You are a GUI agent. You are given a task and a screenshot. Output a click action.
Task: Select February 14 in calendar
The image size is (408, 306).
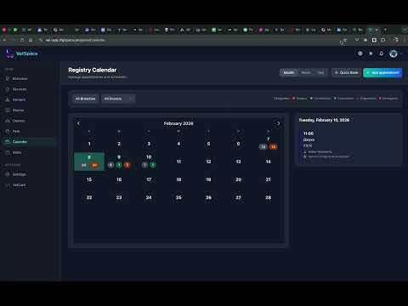pyautogui.click(x=268, y=161)
